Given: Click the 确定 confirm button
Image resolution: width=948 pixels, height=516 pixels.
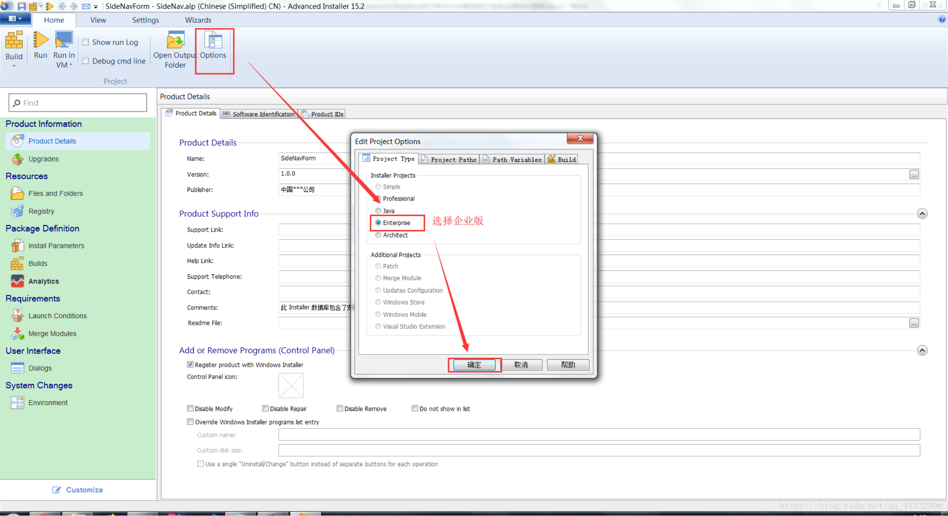Looking at the screenshot, I should [x=474, y=365].
